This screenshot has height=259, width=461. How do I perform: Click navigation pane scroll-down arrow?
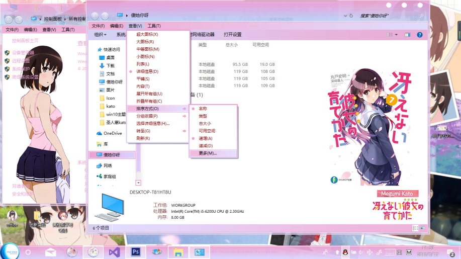pyautogui.click(x=138, y=183)
